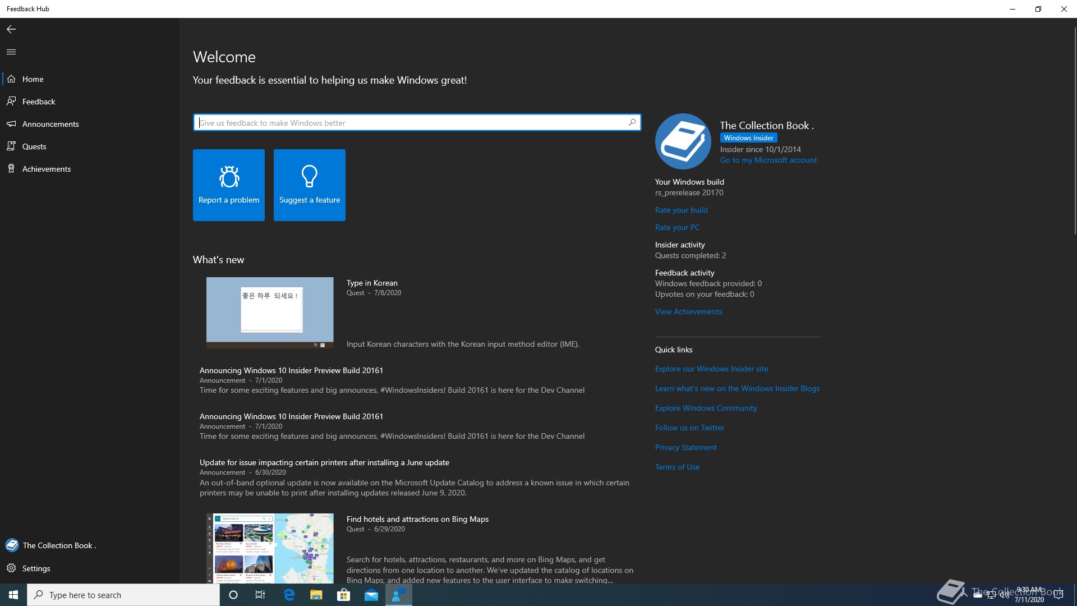Open Task View from the taskbar

coord(260,595)
